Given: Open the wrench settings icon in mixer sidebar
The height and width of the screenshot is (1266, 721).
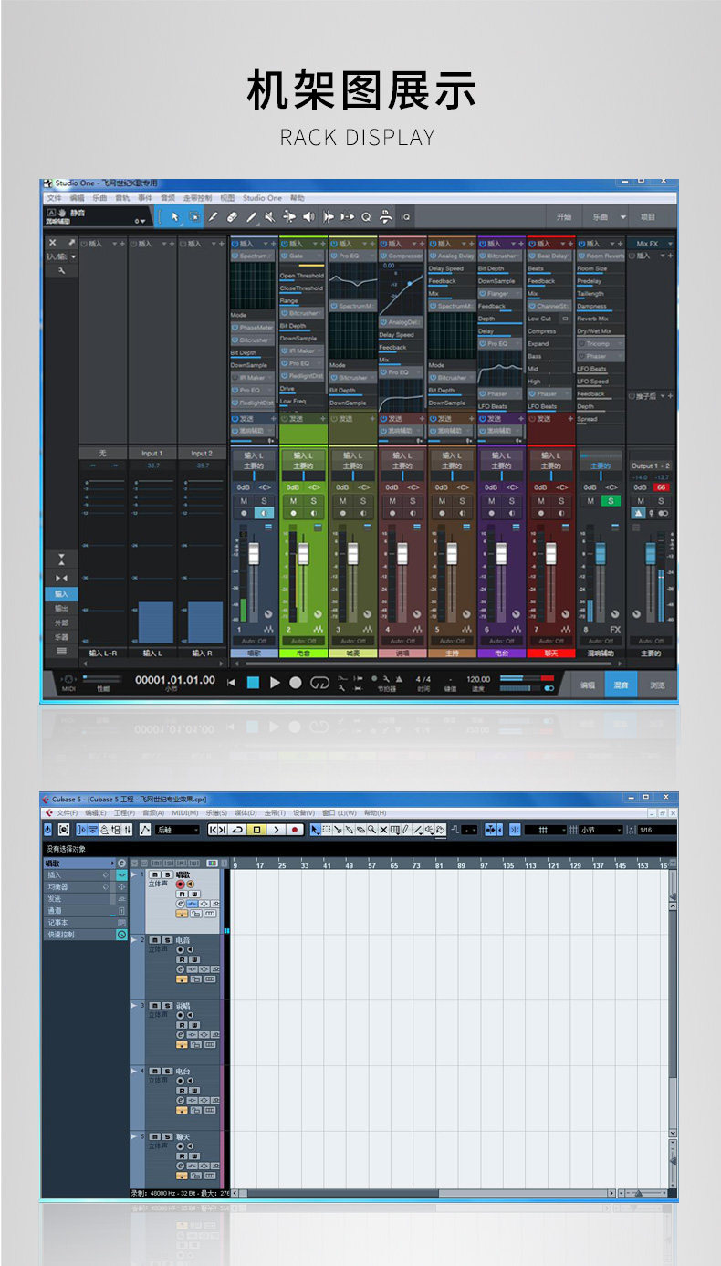Looking at the screenshot, I should [61, 271].
